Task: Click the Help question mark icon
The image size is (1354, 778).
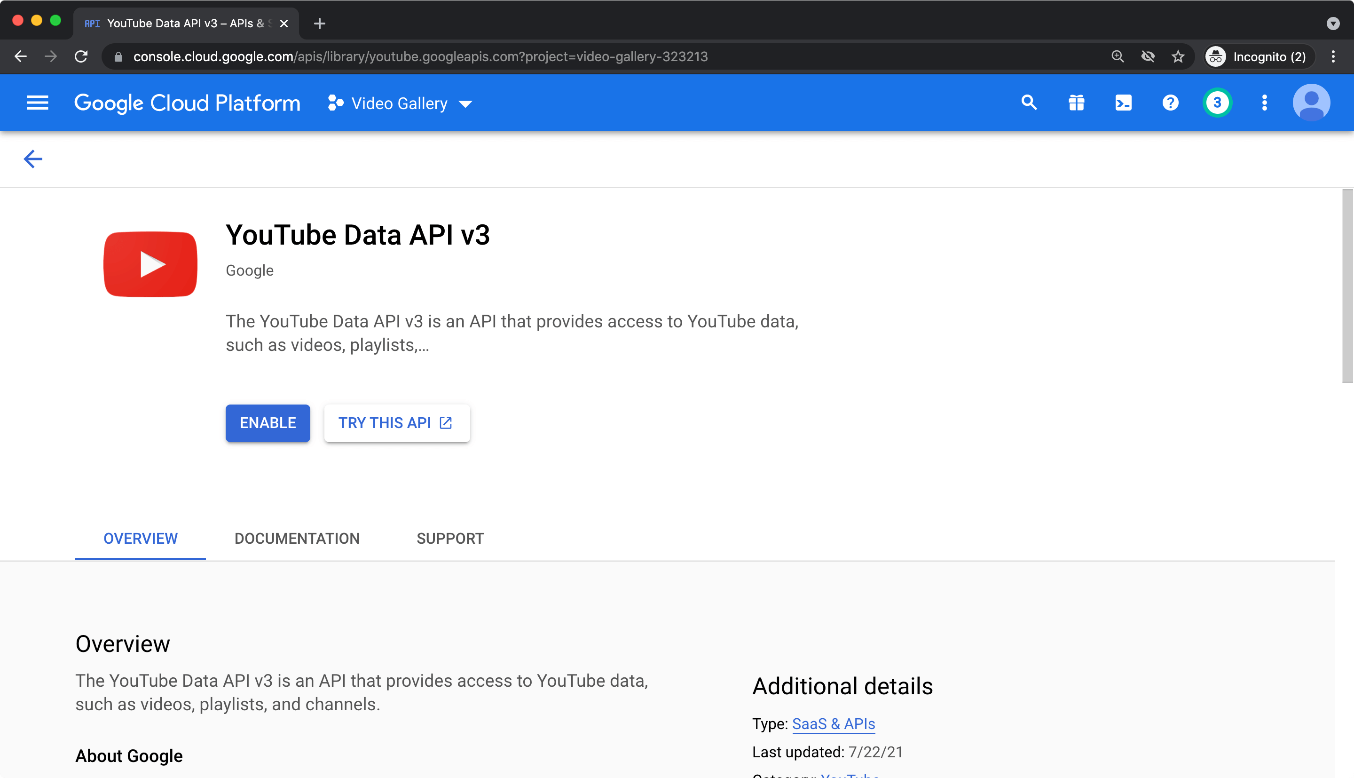Action: 1170,103
